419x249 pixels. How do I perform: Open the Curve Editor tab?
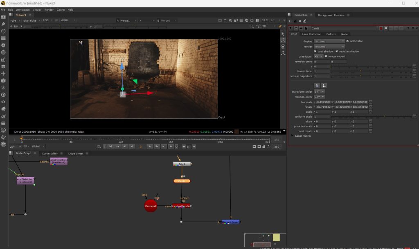click(x=50, y=153)
